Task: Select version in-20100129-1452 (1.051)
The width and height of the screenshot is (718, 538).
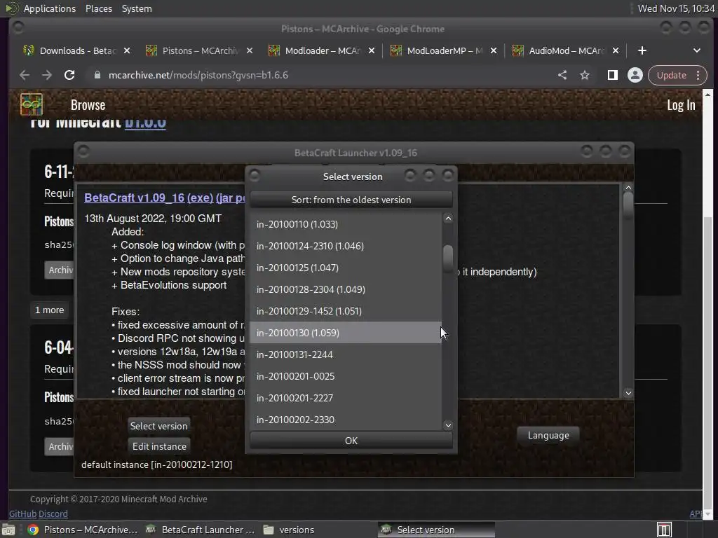Action: pos(345,311)
